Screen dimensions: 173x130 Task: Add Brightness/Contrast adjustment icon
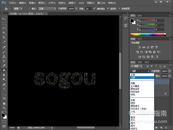(139, 47)
